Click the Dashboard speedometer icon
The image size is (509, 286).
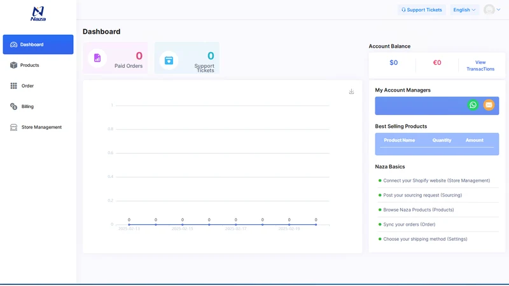coord(13,44)
